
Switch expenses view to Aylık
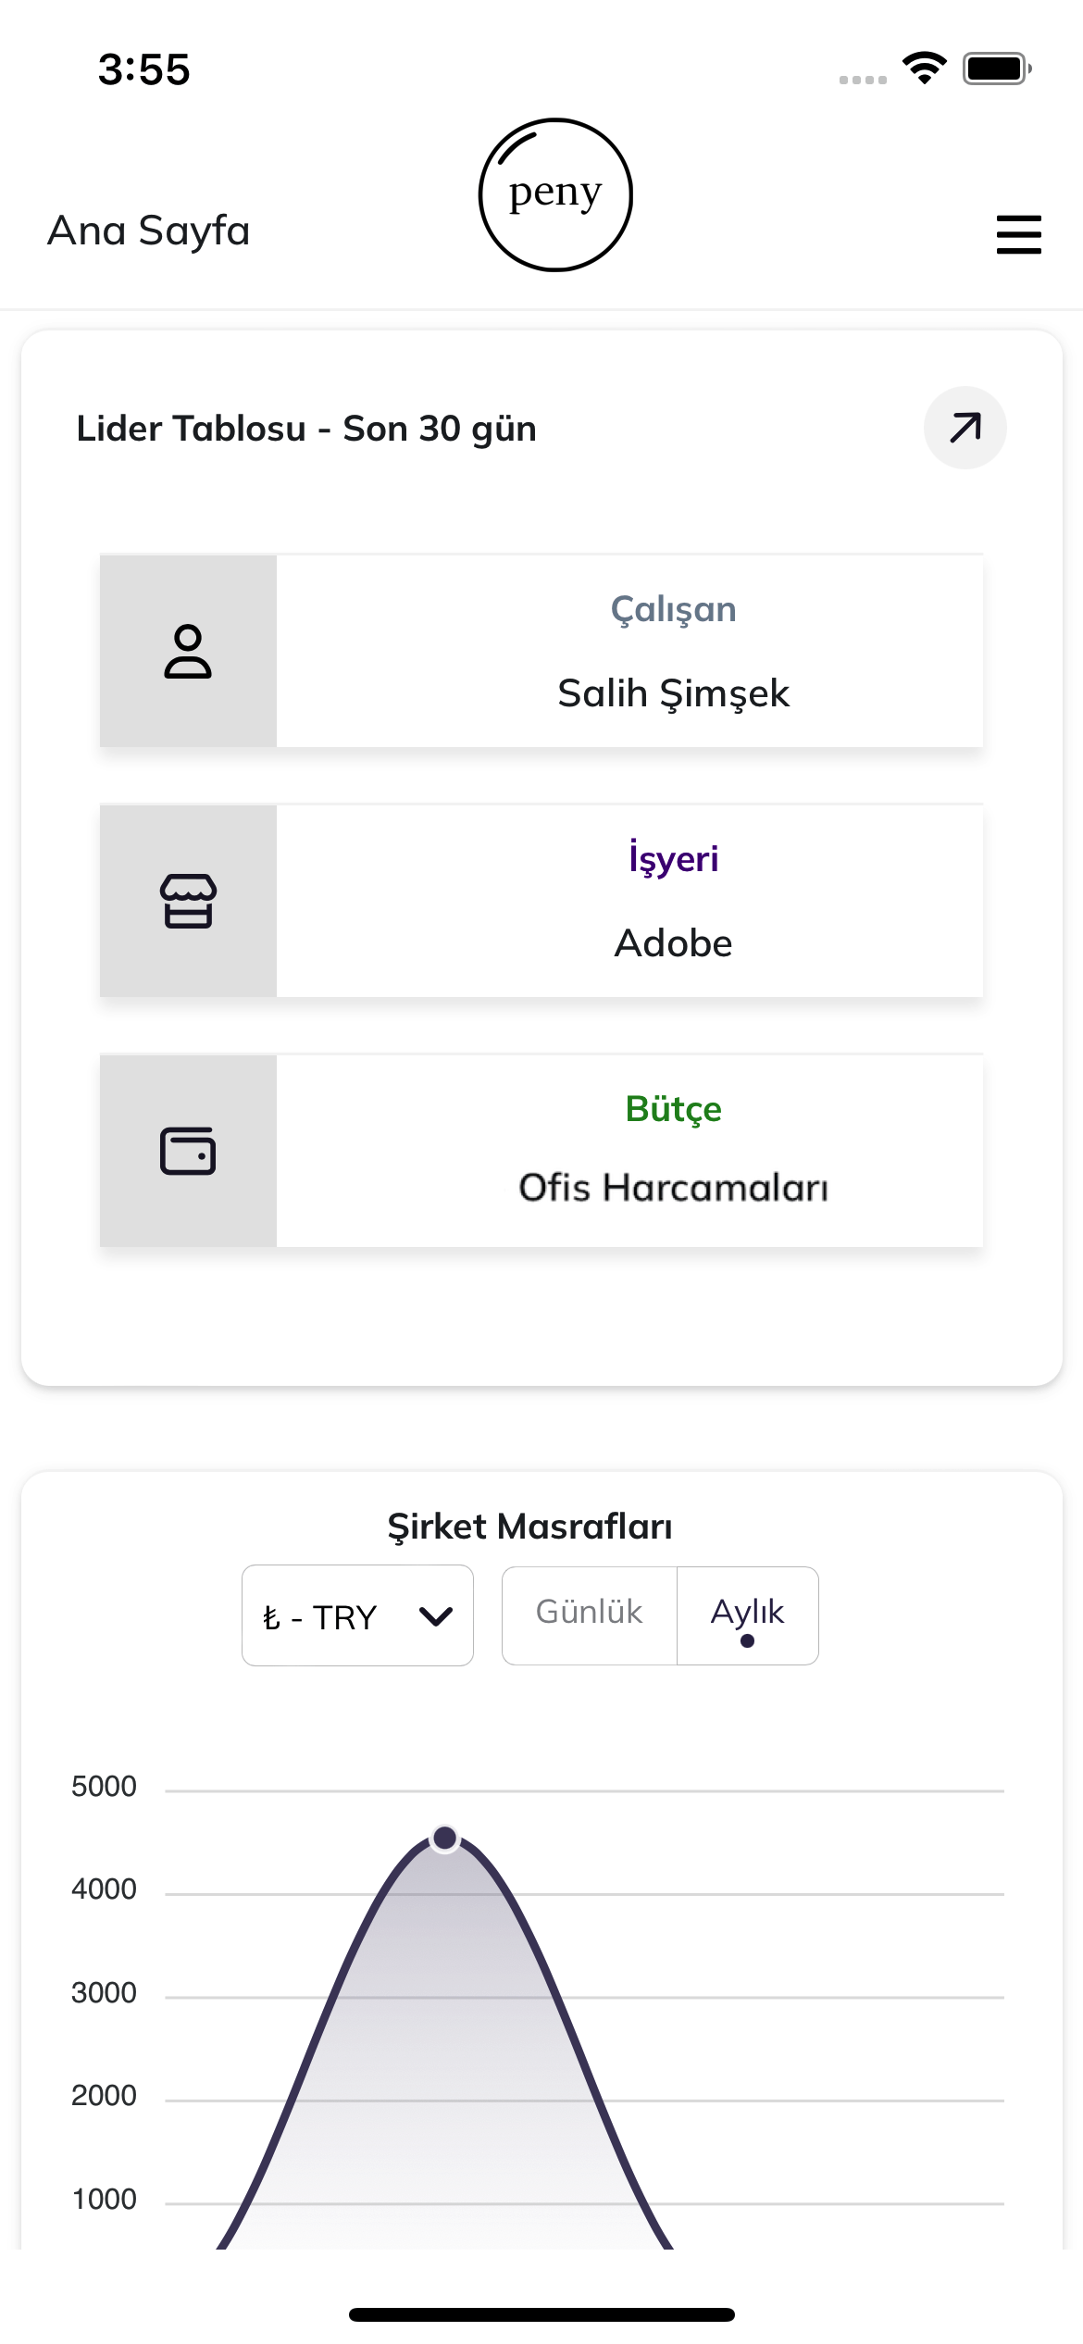pos(746,1611)
